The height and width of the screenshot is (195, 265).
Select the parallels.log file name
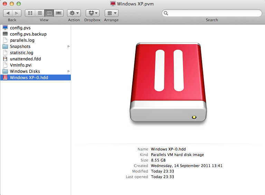[x=22, y=40]
